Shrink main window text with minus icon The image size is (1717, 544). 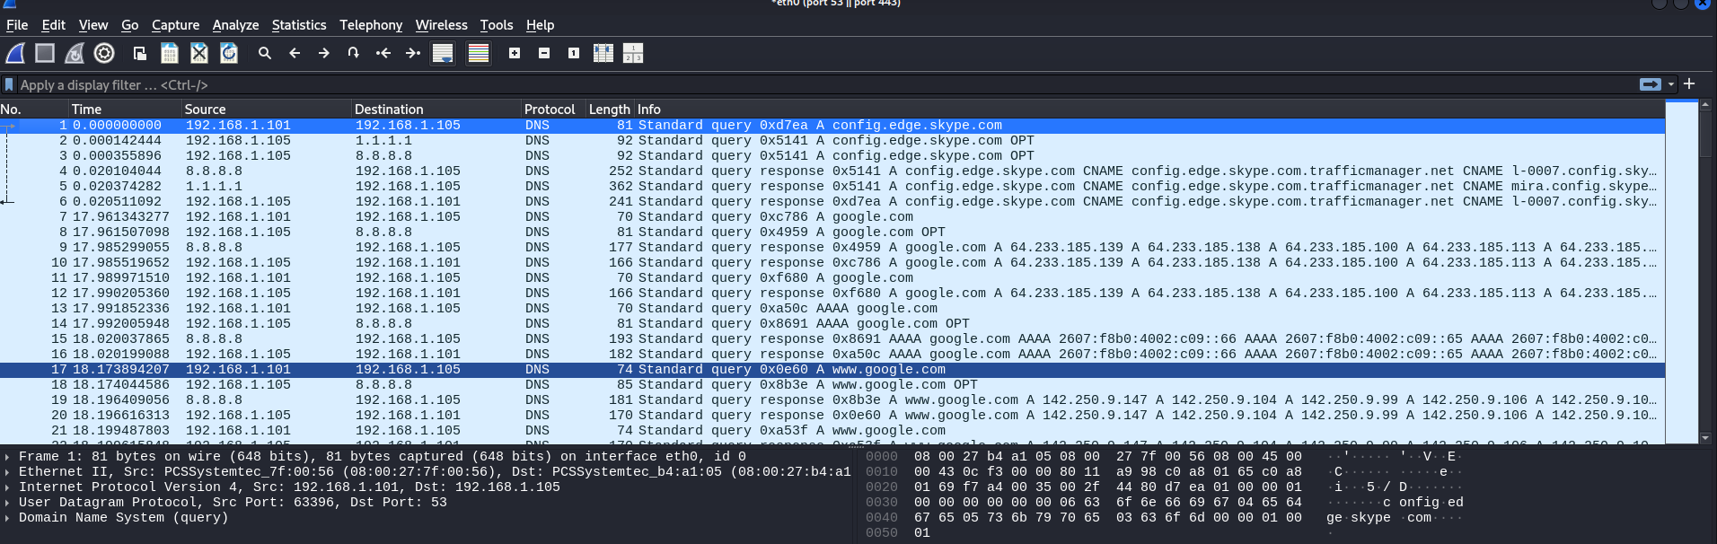pos(544,54)
